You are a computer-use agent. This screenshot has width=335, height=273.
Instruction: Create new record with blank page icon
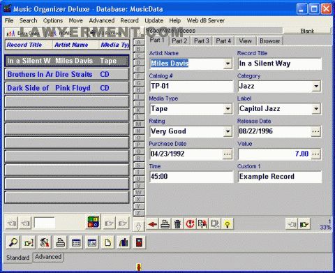107,242
